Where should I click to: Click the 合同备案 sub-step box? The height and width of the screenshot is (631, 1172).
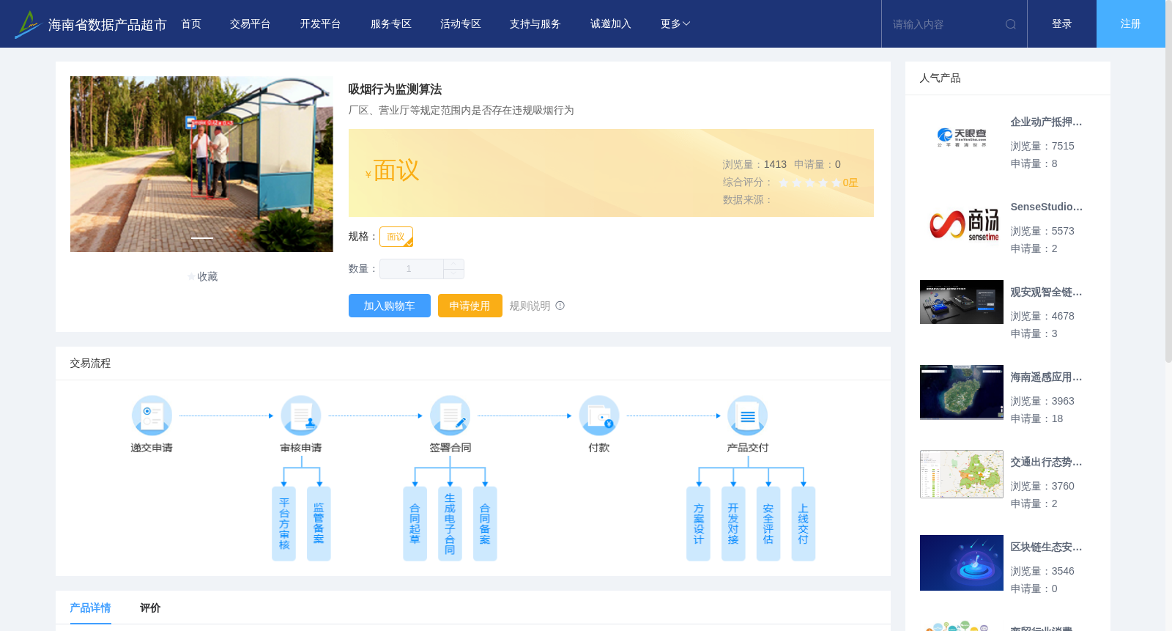click(x=485, y=524)
